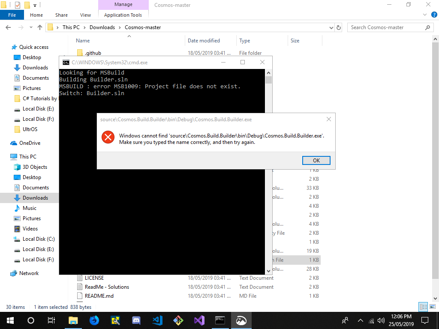Open Visual Studio Code from the taskbar
Image resolution: width=439 pixels, height=329 pixels.
point(157,320)
